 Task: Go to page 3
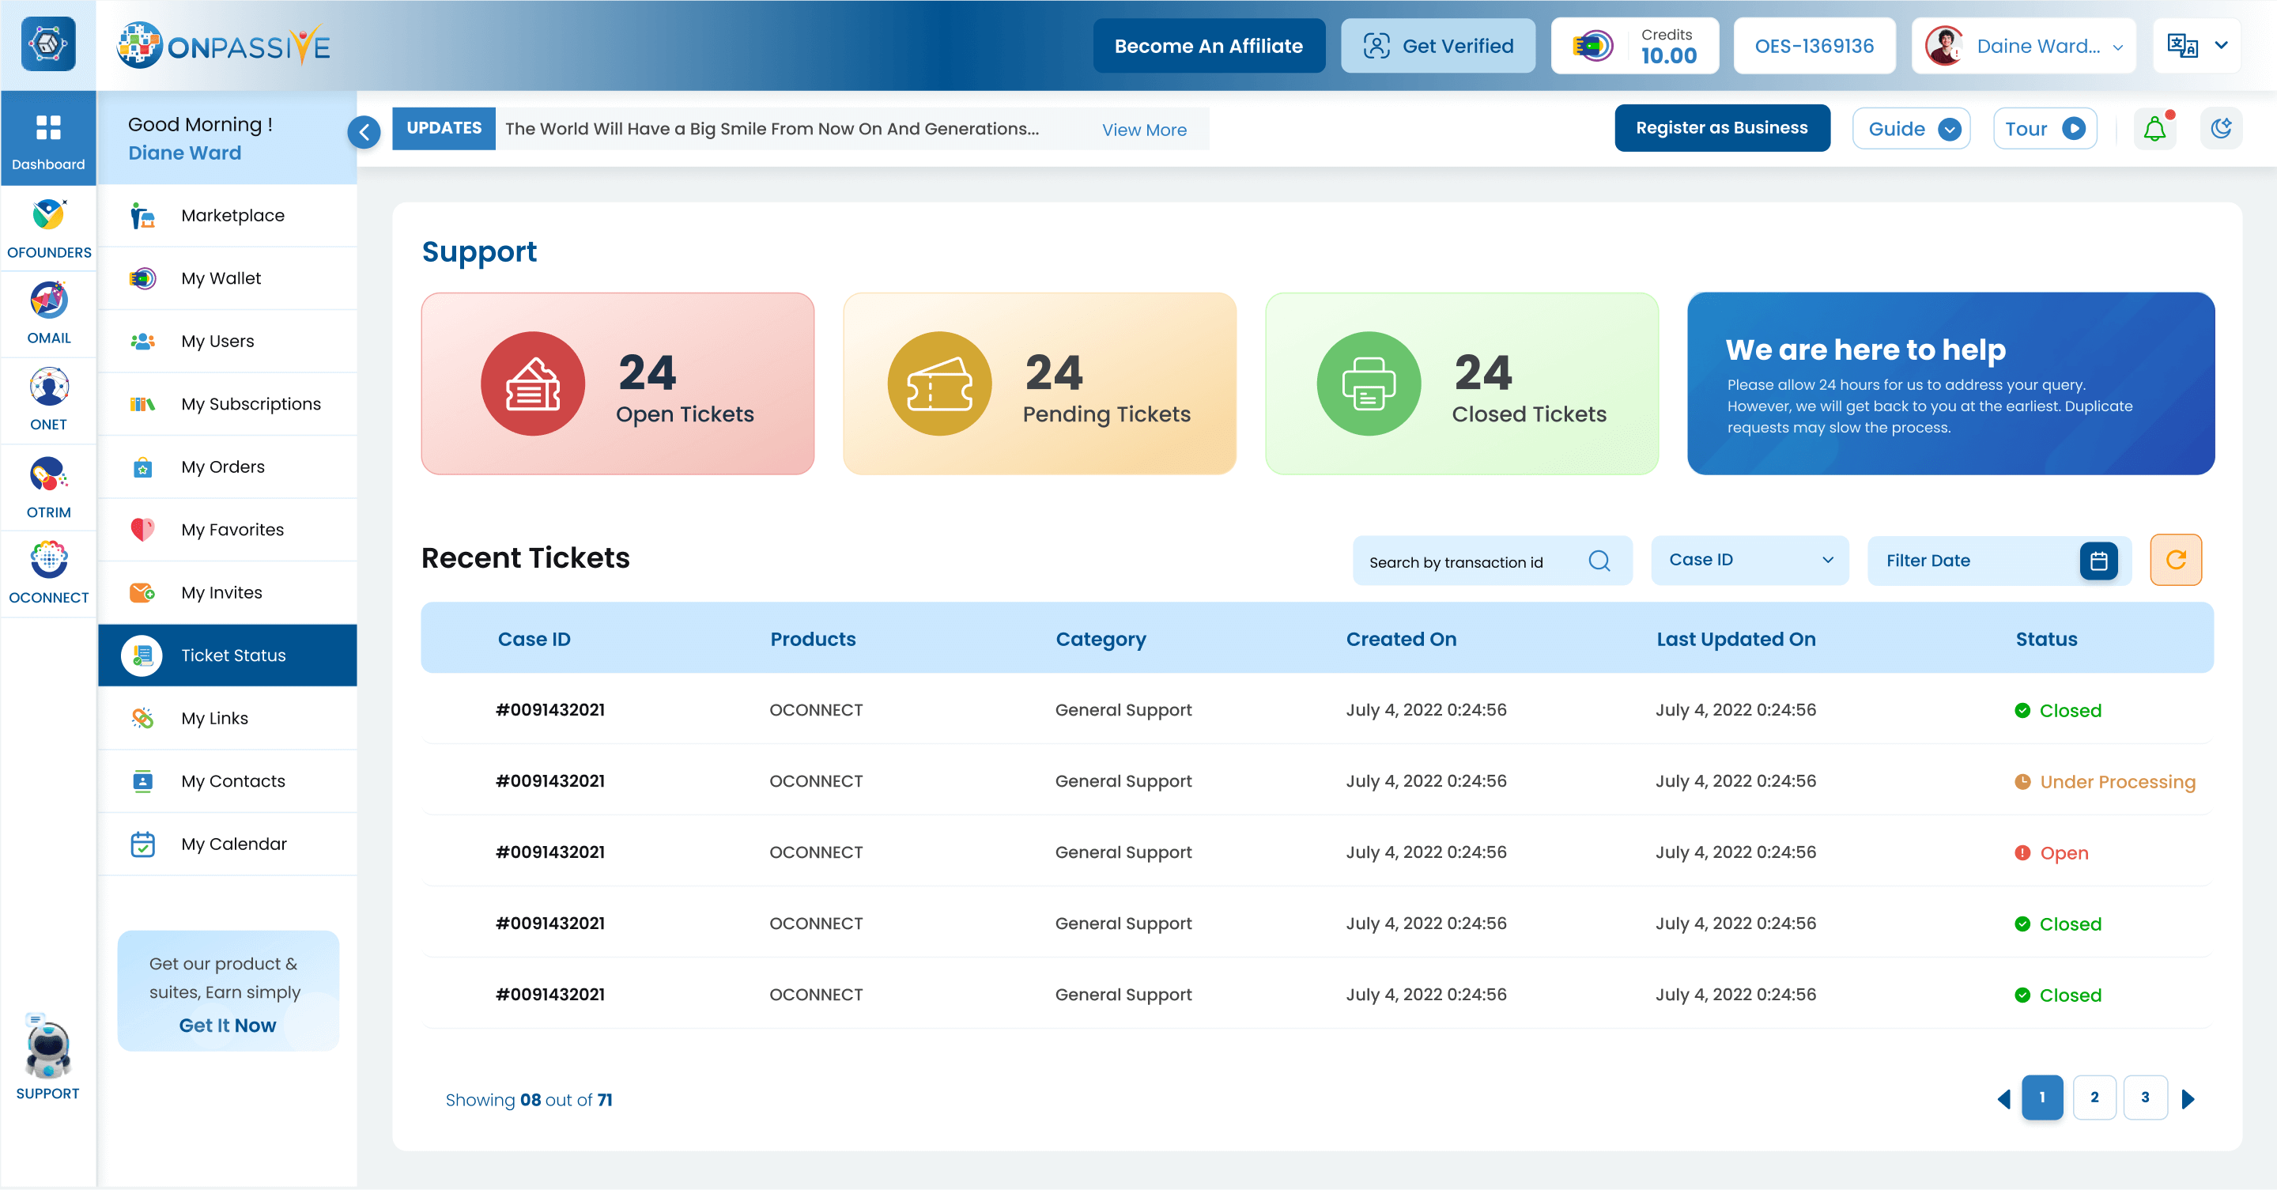pyautogui.click(x=2145, y=1097)
